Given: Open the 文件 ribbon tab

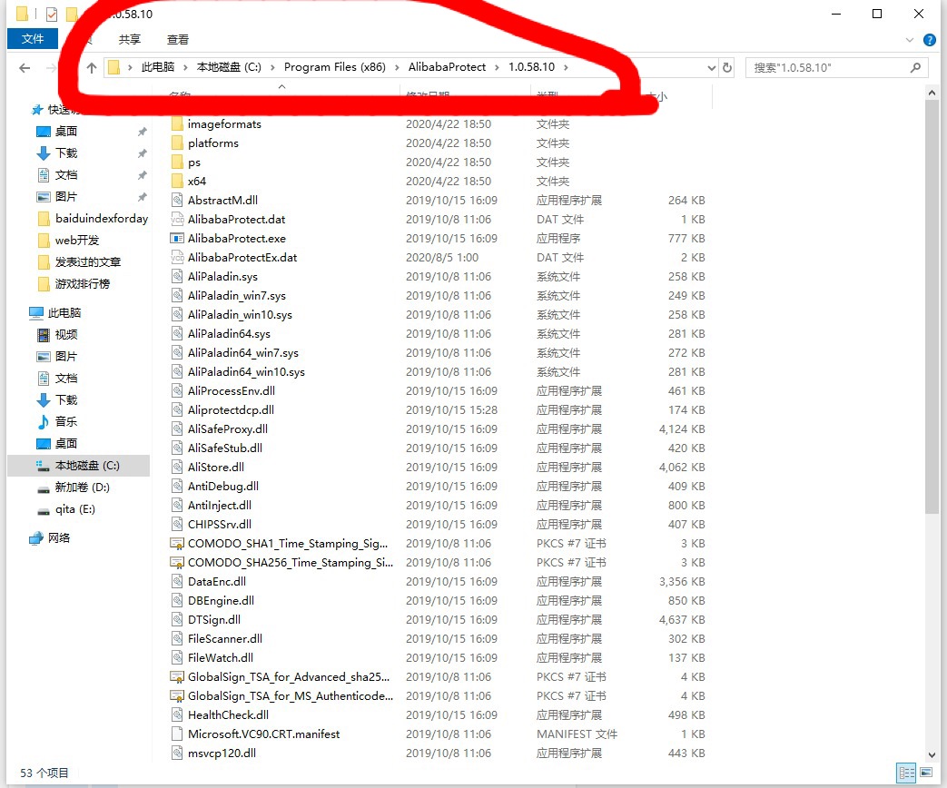Looking at the screenshot, I should coord(33,39).
